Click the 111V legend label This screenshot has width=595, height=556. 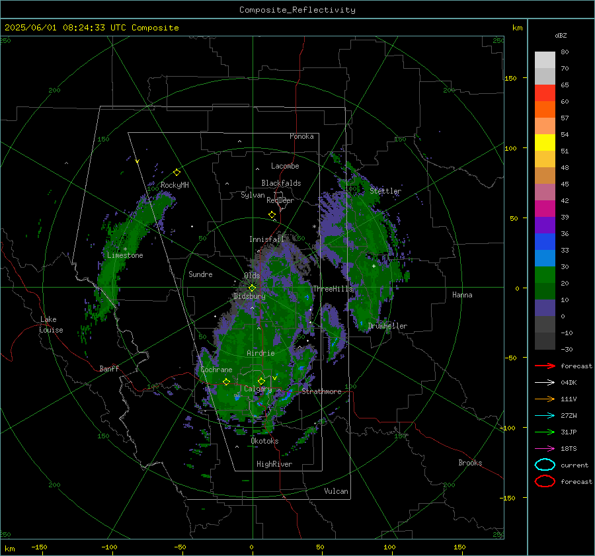click(569, 399)
